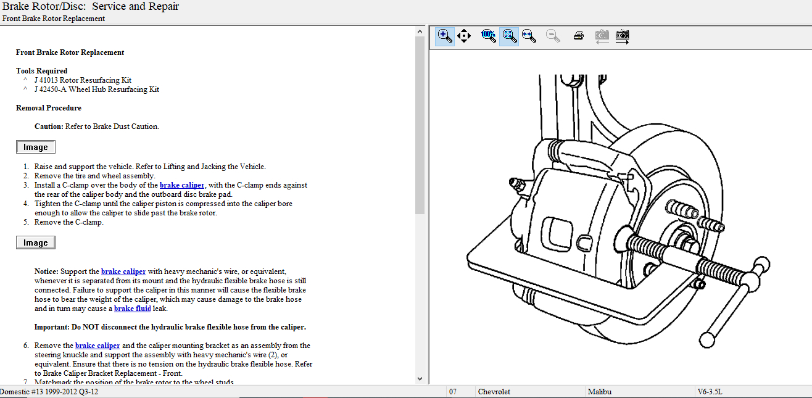Image resolution: width=812 pixels, height=398 pixels.
Task: Click 'Brake Rotor/Disc: Service and Repair' title
Action: pos(91,7)
